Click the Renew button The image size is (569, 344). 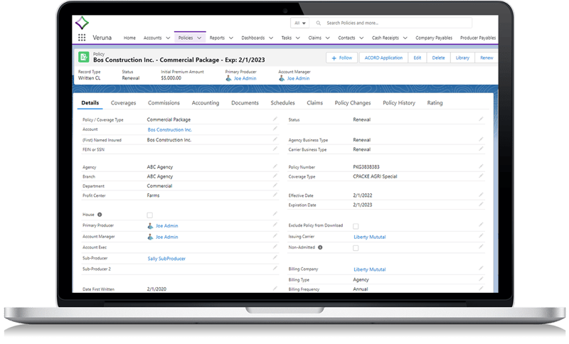(486, 58)
